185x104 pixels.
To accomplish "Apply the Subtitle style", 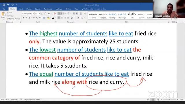I will pos(142,16).
